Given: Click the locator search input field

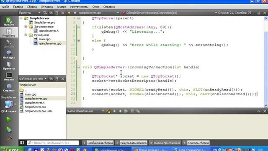Looking at the screenshot, I should pos(53,143).
